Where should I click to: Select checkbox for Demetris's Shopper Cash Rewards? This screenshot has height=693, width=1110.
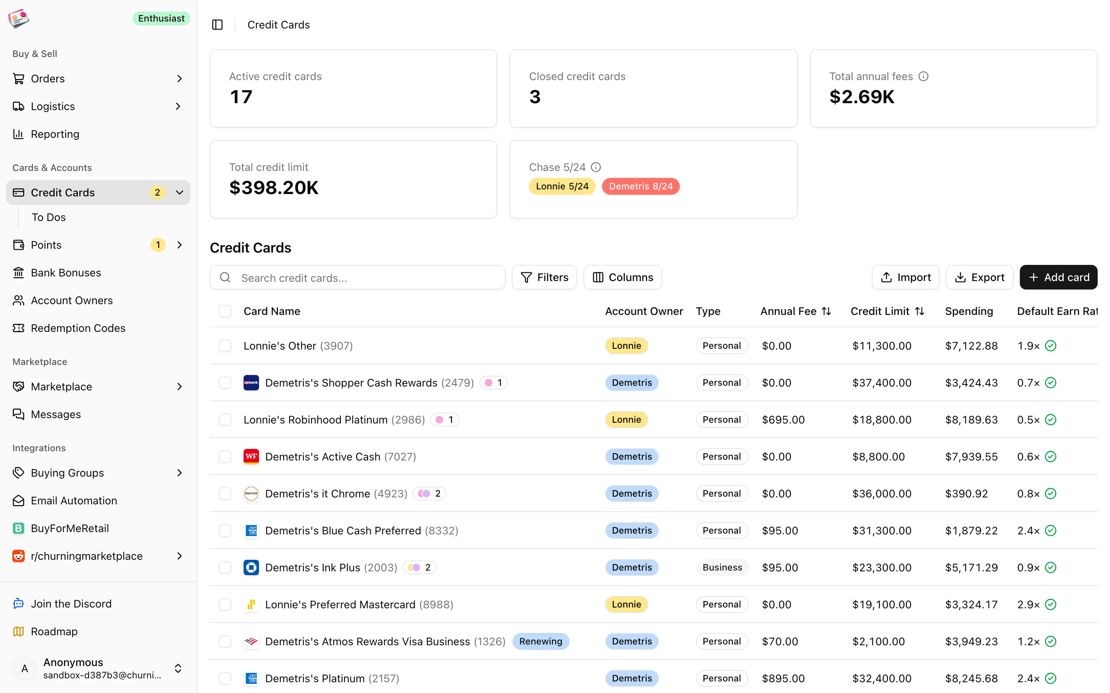tap(225, 383)
